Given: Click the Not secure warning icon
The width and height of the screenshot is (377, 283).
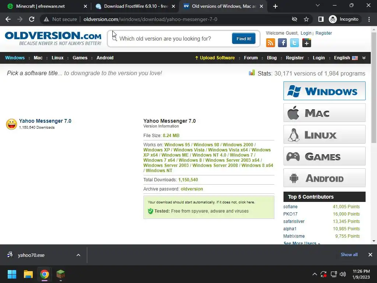Looking at the screenshot, I should pos(46,19).
